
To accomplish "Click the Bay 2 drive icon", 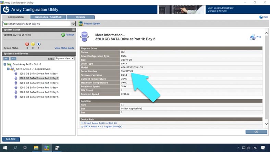I will pos(16,78).
